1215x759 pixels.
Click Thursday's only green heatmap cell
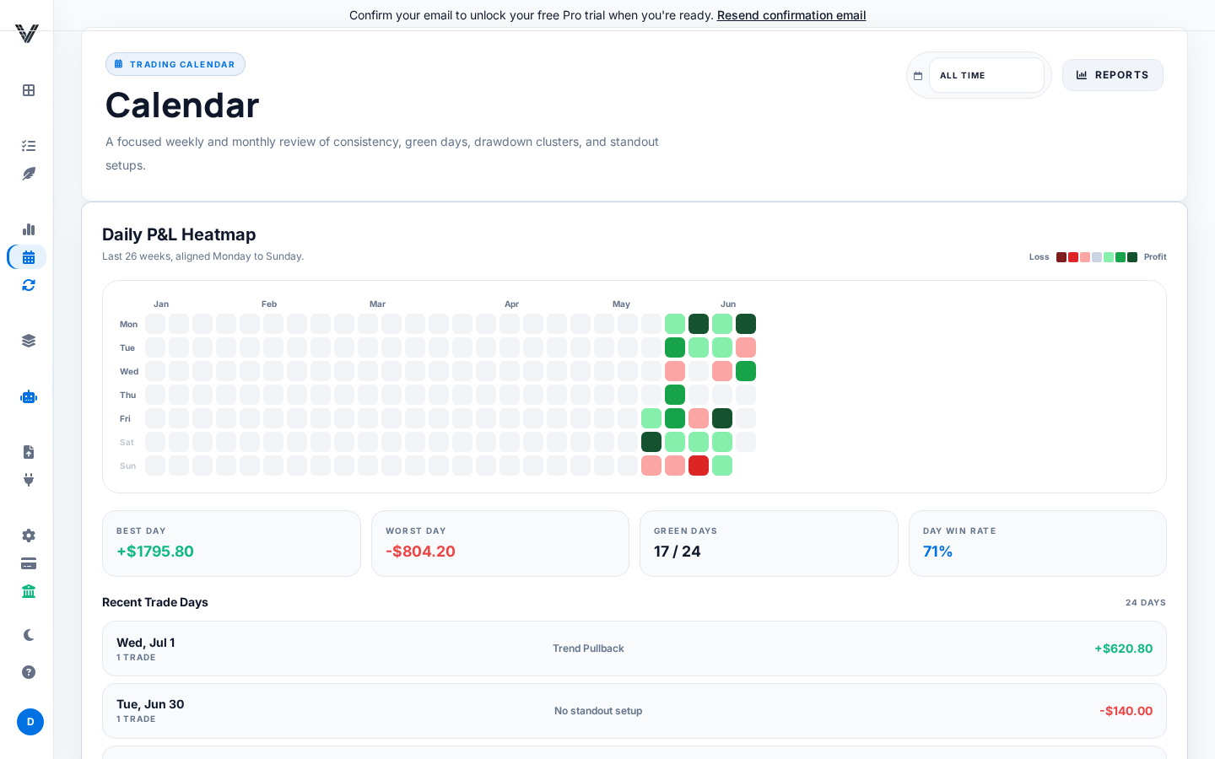tap(675, 395)
